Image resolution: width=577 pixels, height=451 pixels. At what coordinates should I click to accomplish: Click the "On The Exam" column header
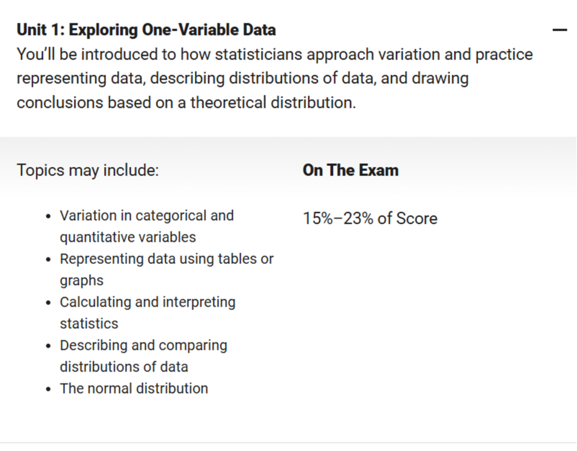click(350, 170)
